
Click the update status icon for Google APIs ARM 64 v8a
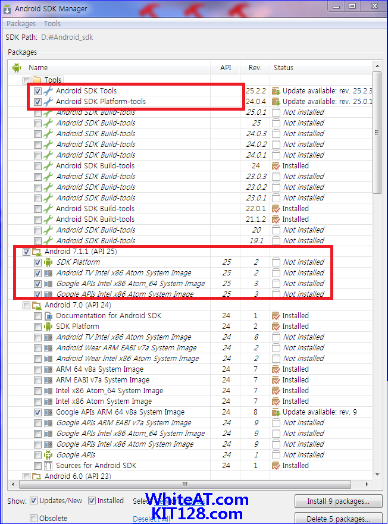[276, 412]
